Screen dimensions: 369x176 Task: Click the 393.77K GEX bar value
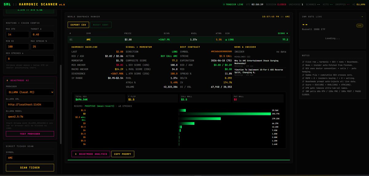pyautogui.click(x=276, y=114)
